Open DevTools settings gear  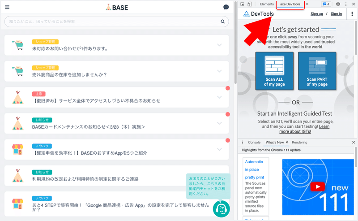(338, 4)
